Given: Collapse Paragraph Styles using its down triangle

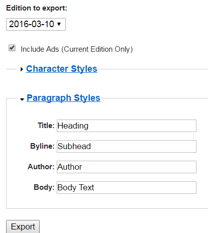Looking at the screenshot, I should tap(22, 99).
